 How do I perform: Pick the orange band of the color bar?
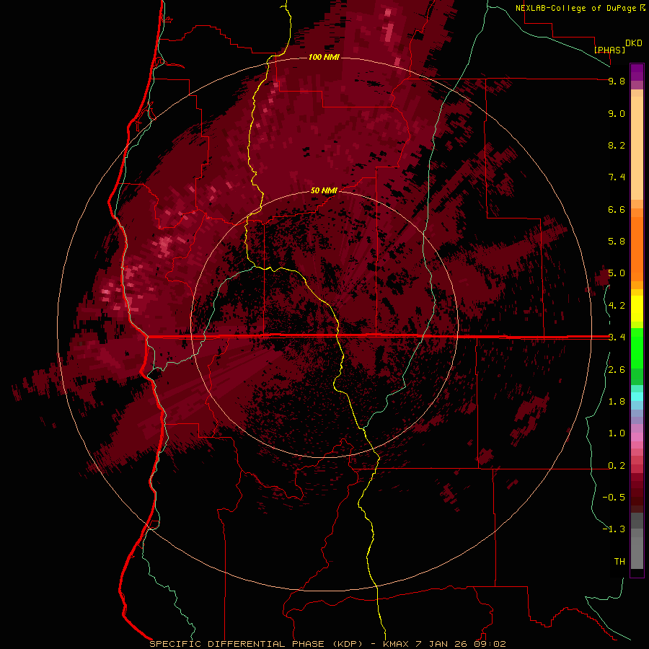click(637, 249)
